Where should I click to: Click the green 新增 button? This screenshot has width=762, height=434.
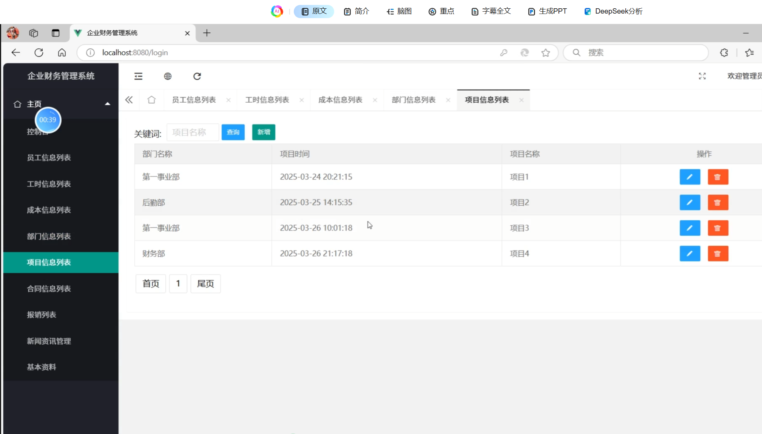click(x=264, y=132)
